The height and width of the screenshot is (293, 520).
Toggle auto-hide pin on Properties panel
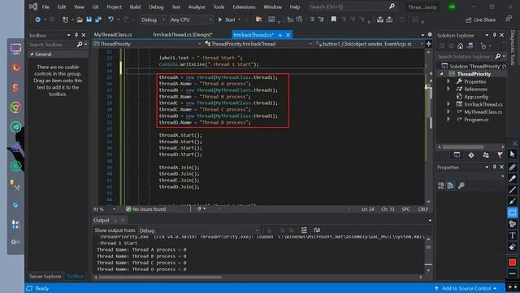click(495, 167)
